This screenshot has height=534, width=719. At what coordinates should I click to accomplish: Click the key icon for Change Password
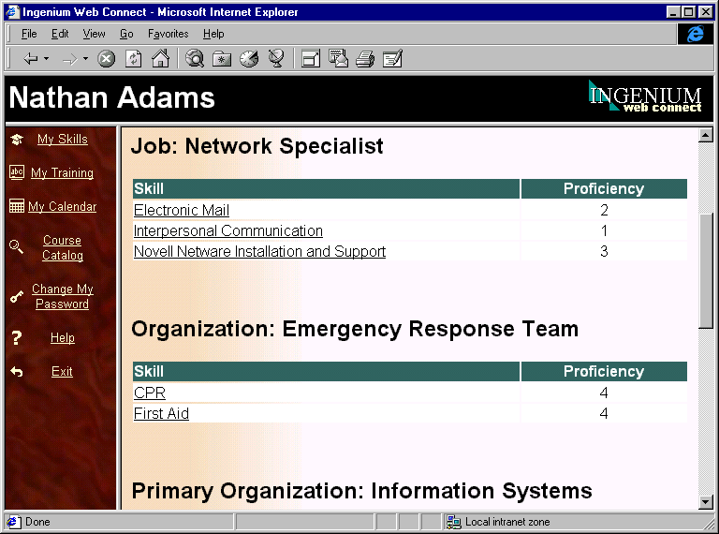pos(17,297)
